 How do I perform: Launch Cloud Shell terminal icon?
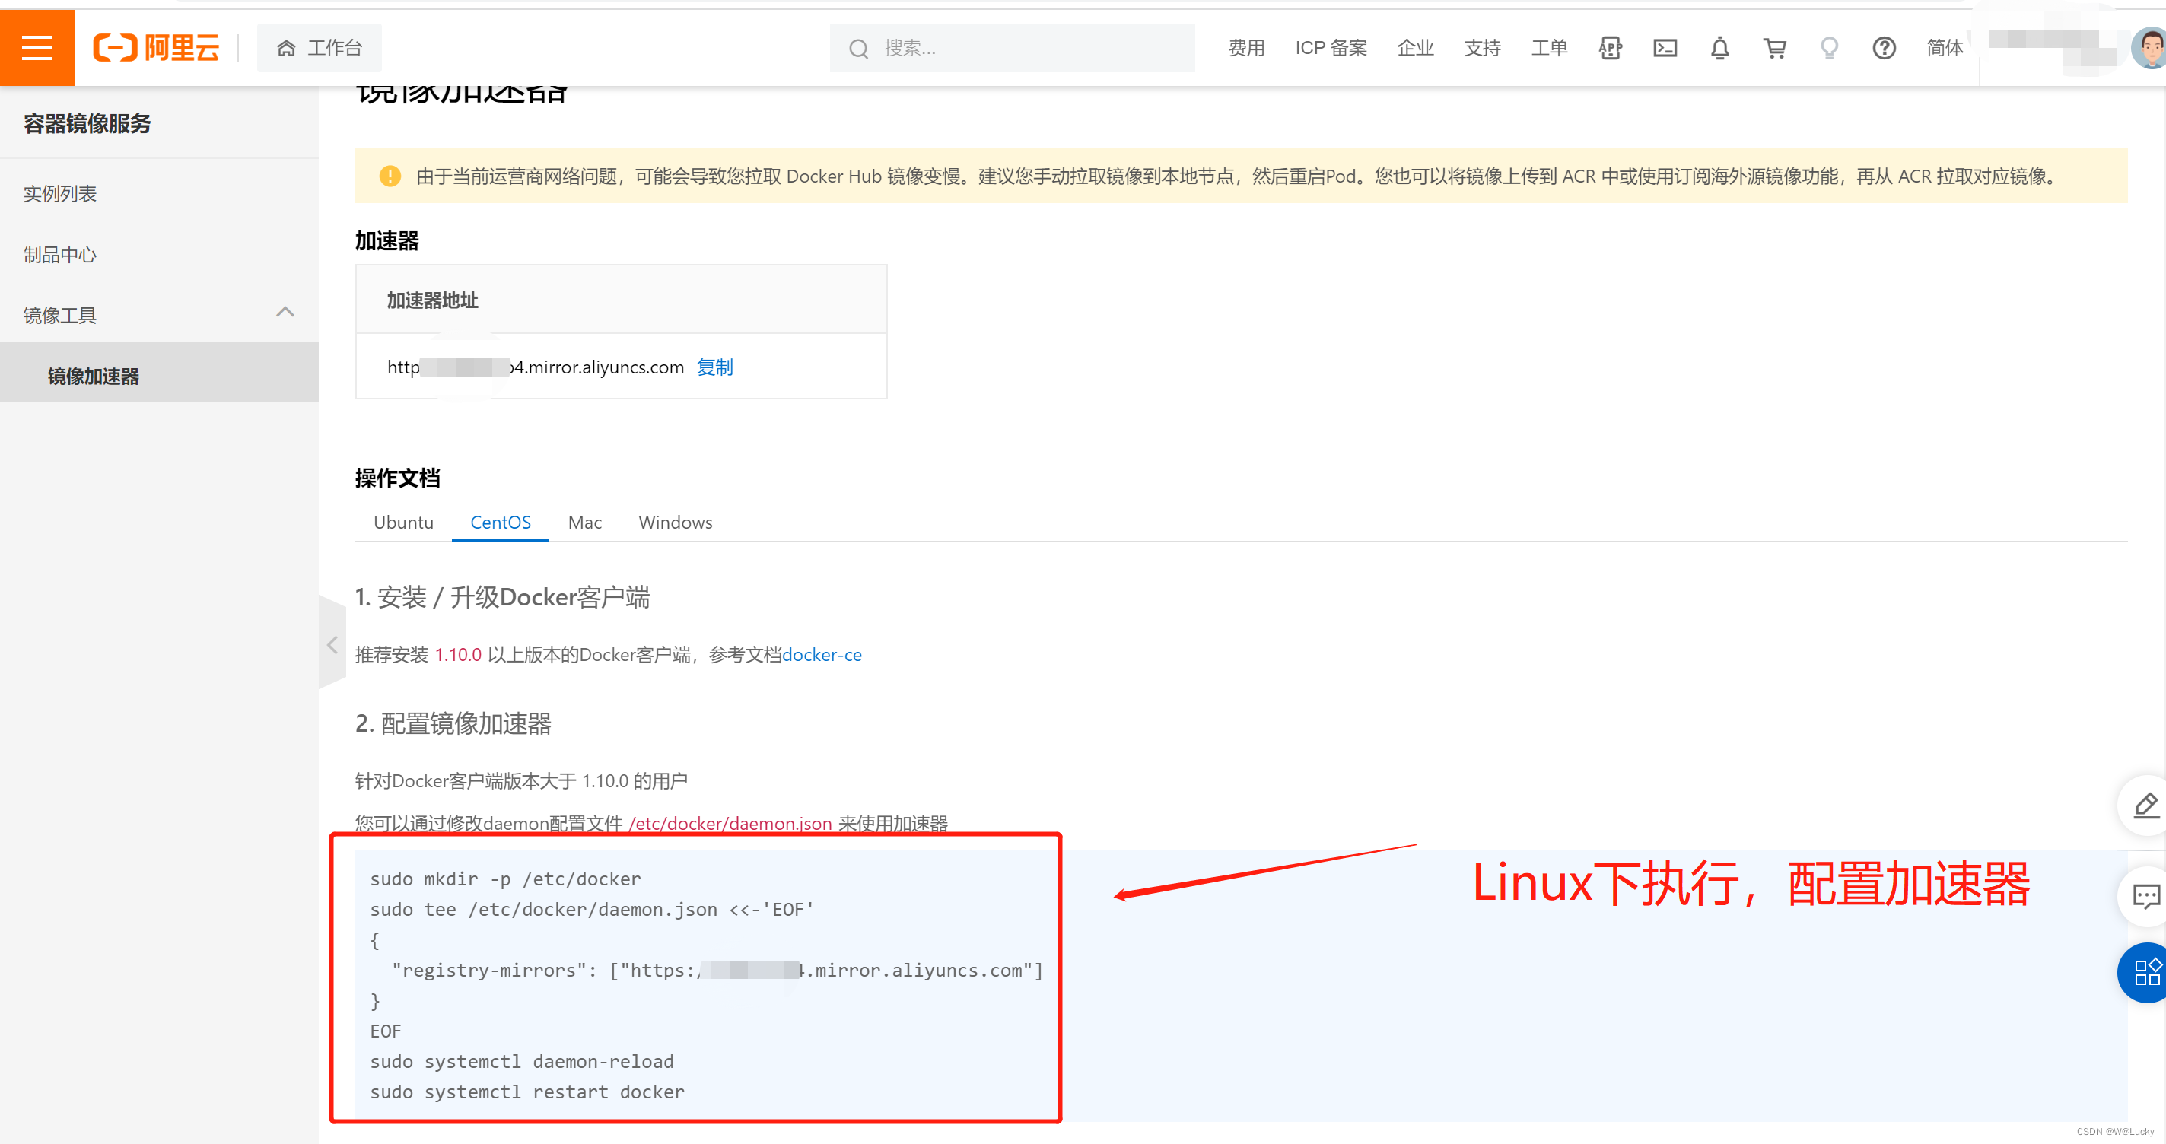tap(1664, 48)
